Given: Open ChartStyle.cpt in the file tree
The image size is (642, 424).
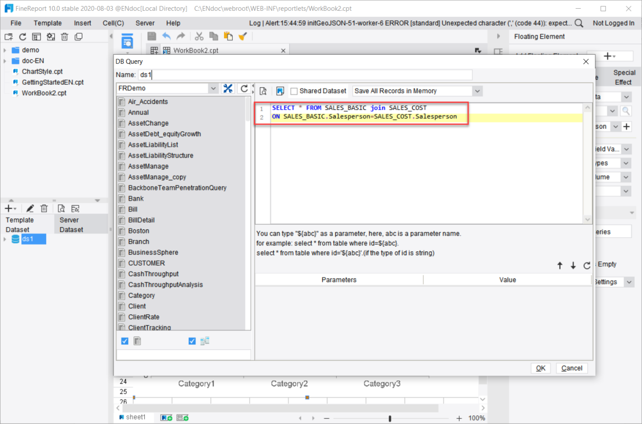Looking at the screenshot, I should [x=42, y=72].
